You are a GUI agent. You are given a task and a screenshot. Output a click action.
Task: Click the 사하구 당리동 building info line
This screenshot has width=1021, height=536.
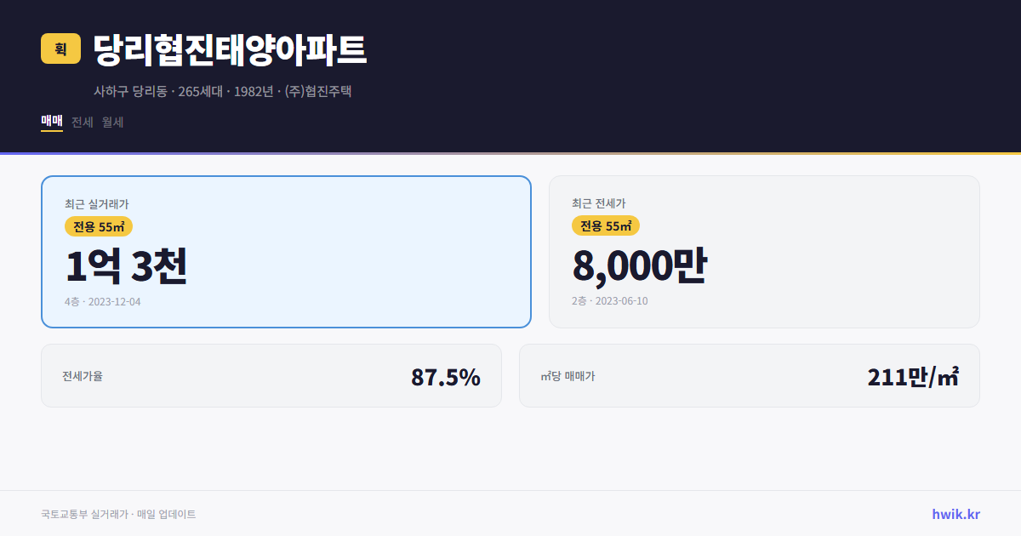(225, 90)
